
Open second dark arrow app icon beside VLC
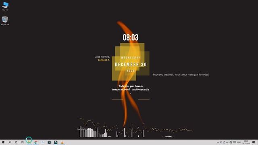tap(56, 142)
